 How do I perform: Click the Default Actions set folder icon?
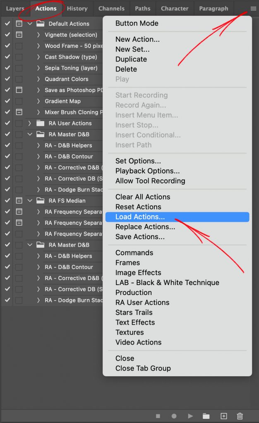[40, 24]
